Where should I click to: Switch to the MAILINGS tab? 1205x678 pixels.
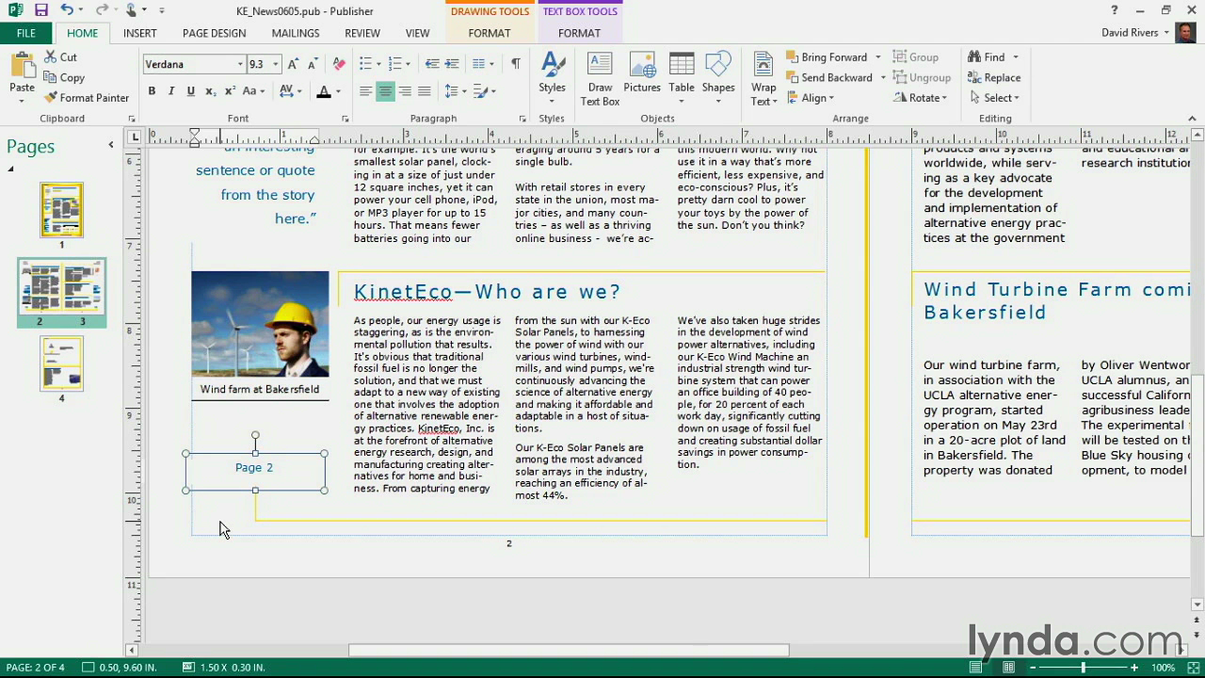coord(296,33)
